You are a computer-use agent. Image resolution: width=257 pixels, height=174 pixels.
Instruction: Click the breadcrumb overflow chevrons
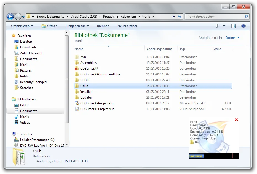[x=33, y=17]
